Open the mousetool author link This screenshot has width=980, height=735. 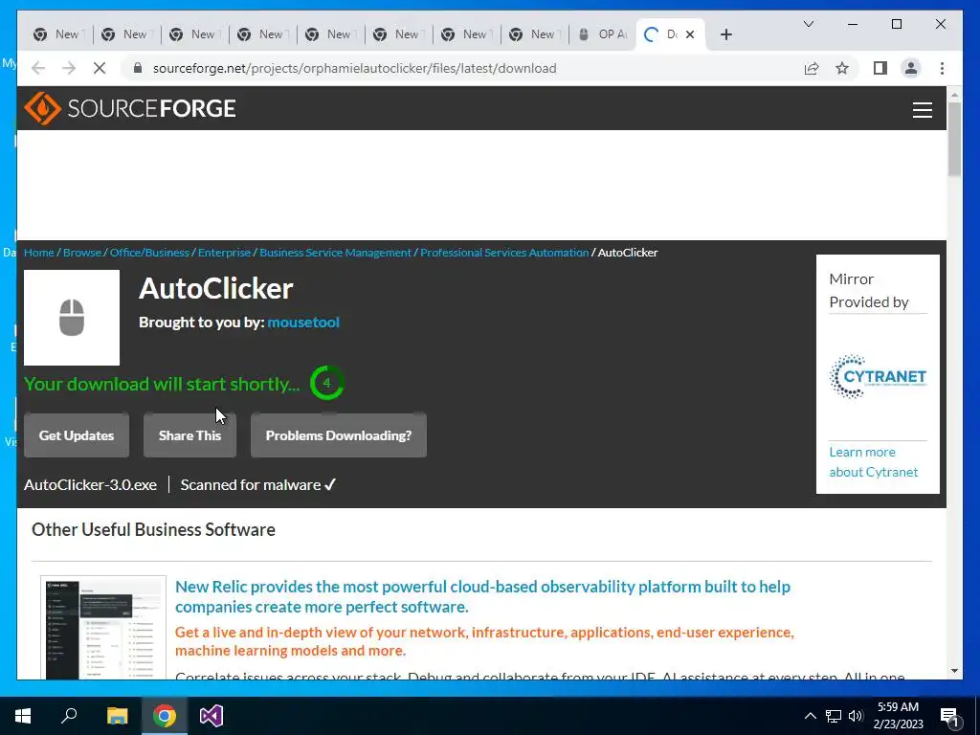(x=303, y=323)
